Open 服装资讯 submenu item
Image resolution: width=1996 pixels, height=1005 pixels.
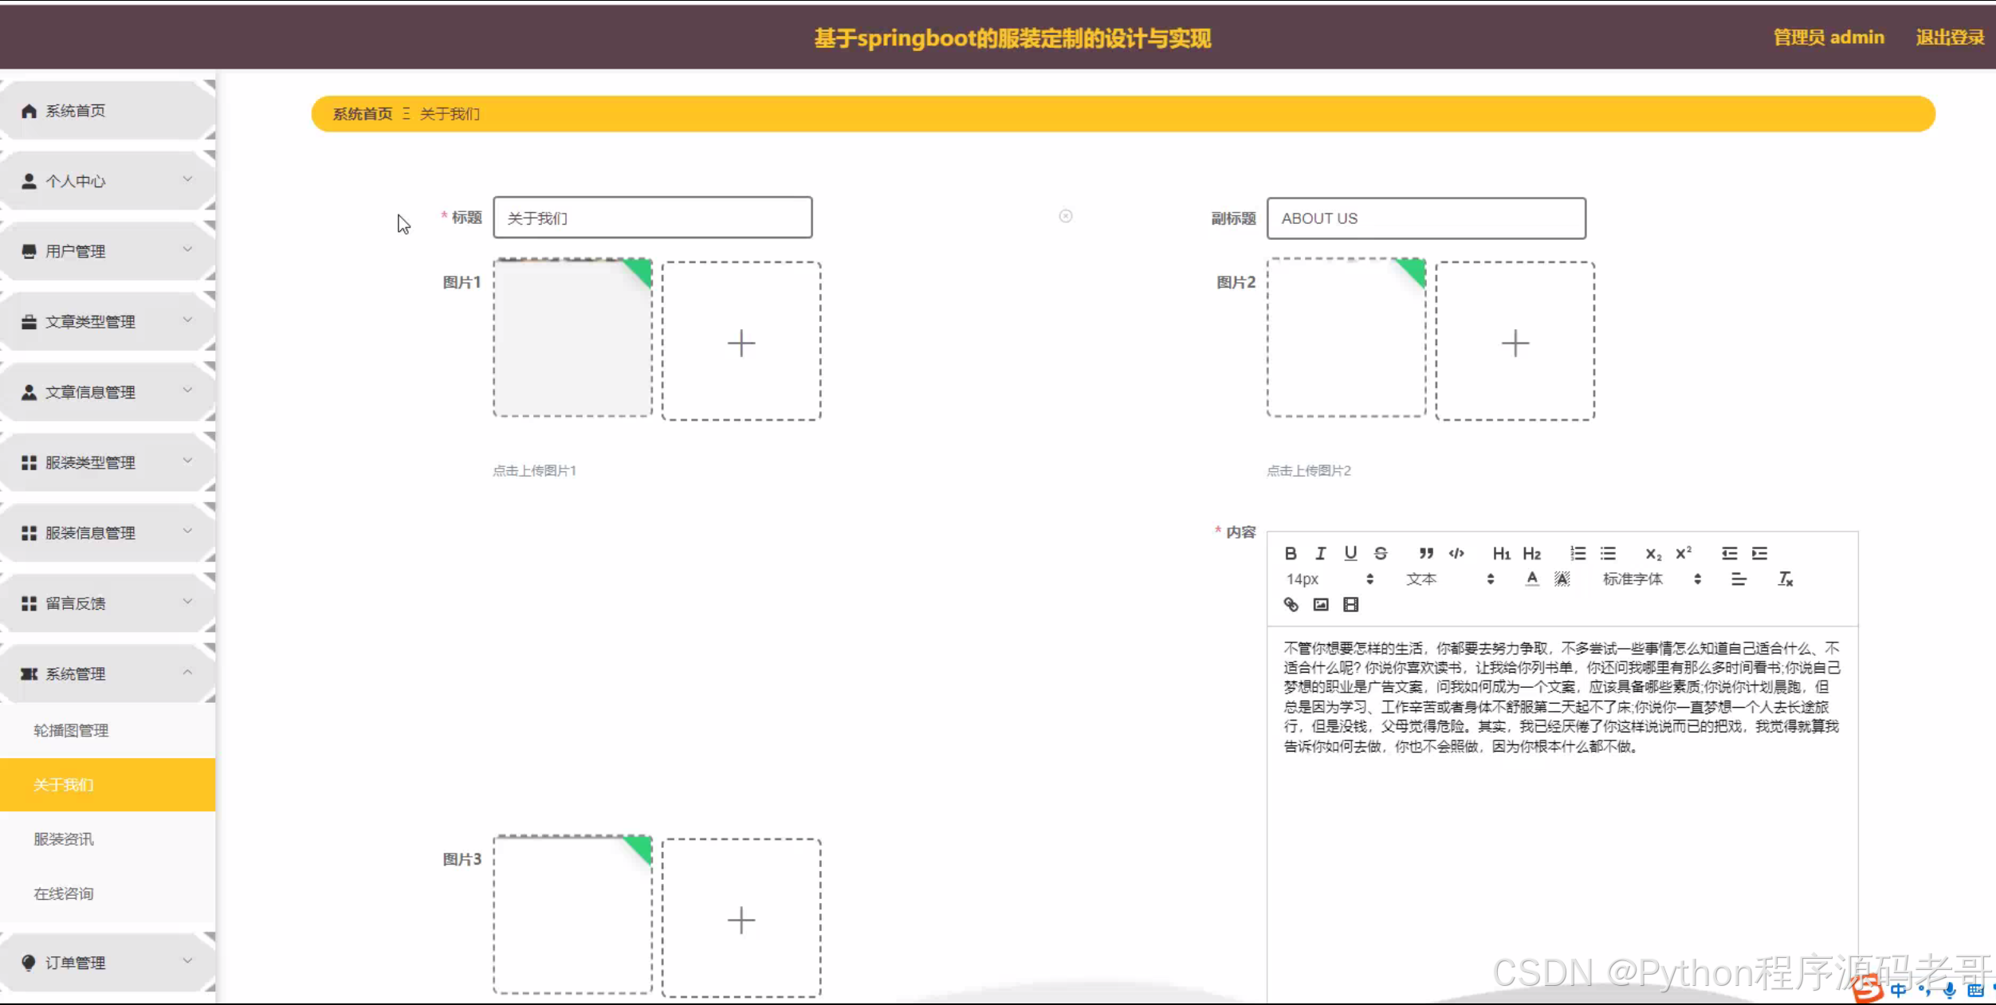pos(64,839)
